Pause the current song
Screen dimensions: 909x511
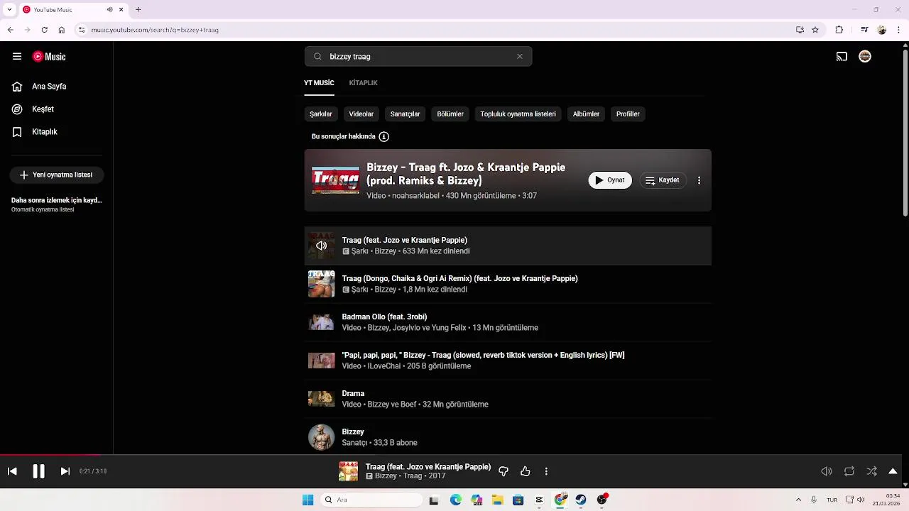point(38,471)
